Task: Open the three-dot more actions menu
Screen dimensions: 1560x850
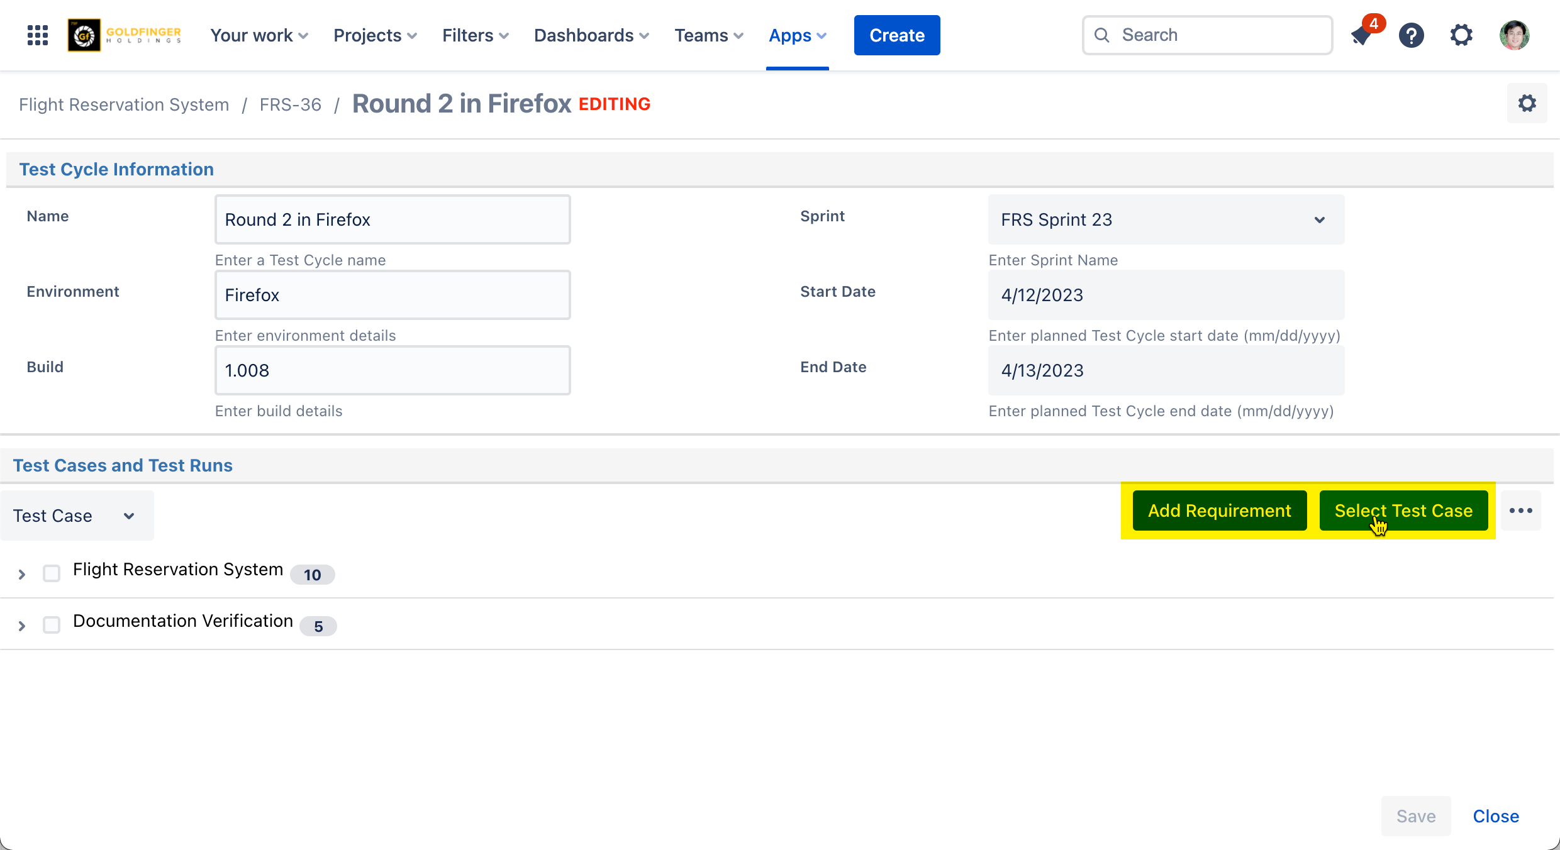Action: pyautogui.click(x=1520, y=511)
